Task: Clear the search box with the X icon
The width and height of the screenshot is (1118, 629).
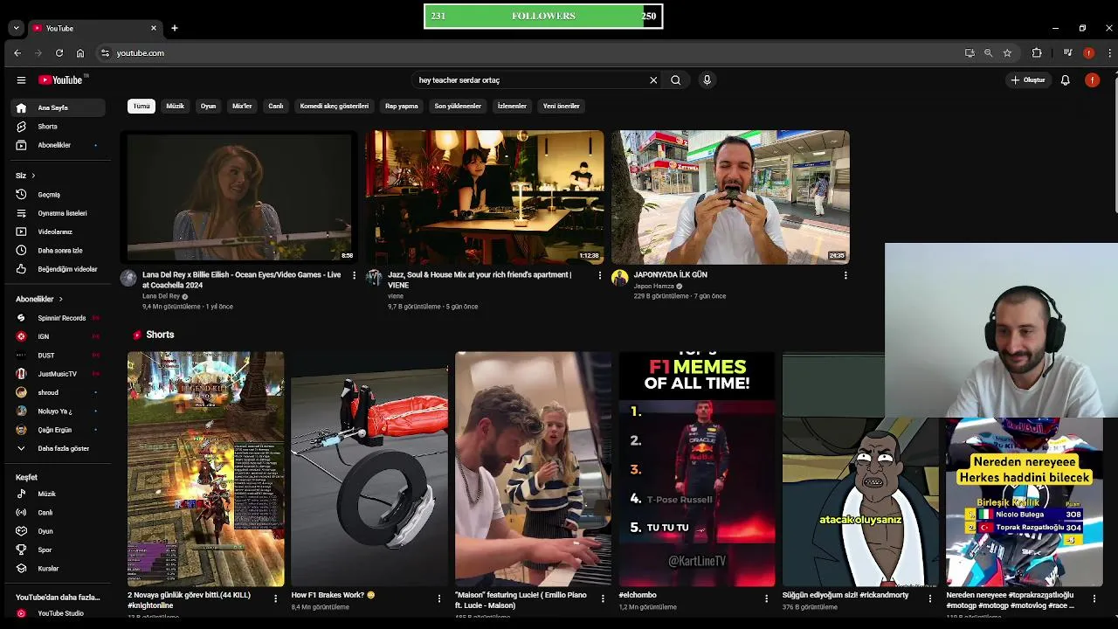Action: click(x=653, y=79)
